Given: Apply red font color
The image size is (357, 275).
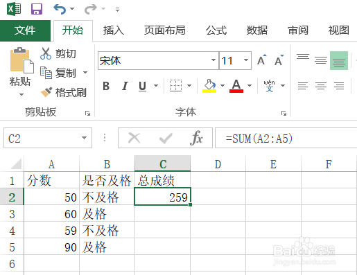Looking at the screenshot, I should coord(236,86).
